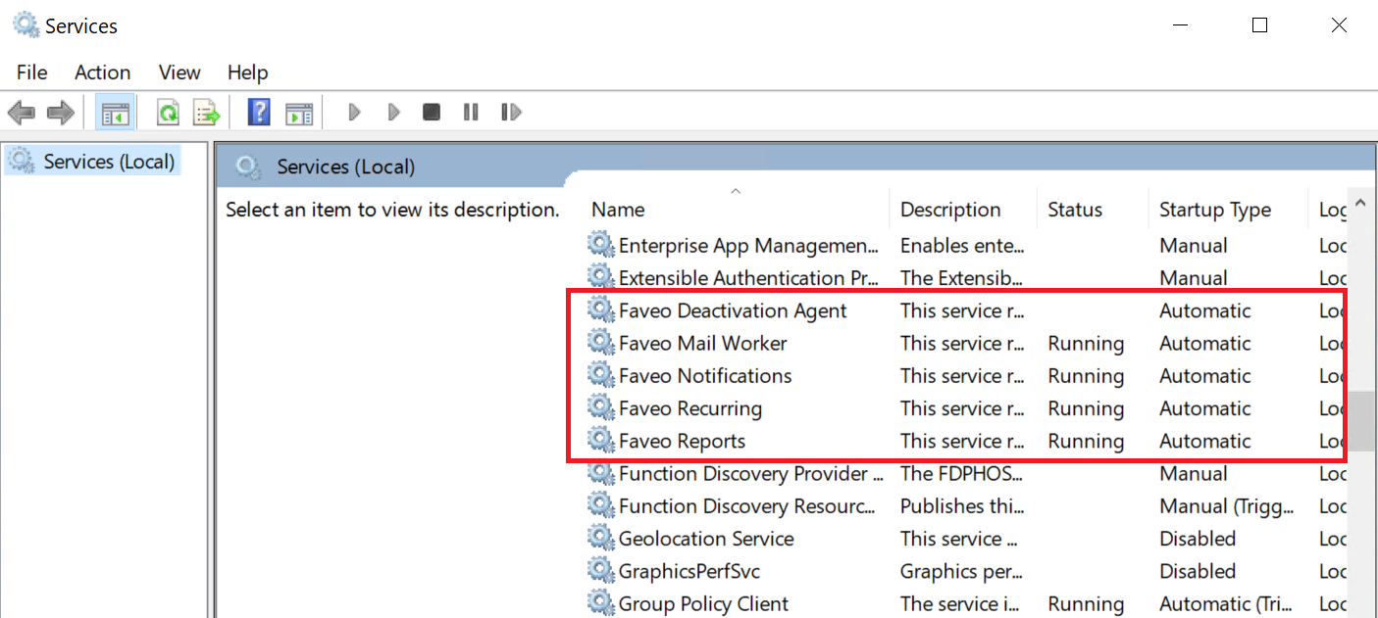Click gear icon of Extensible Authentication Protocol

[600, 277]
